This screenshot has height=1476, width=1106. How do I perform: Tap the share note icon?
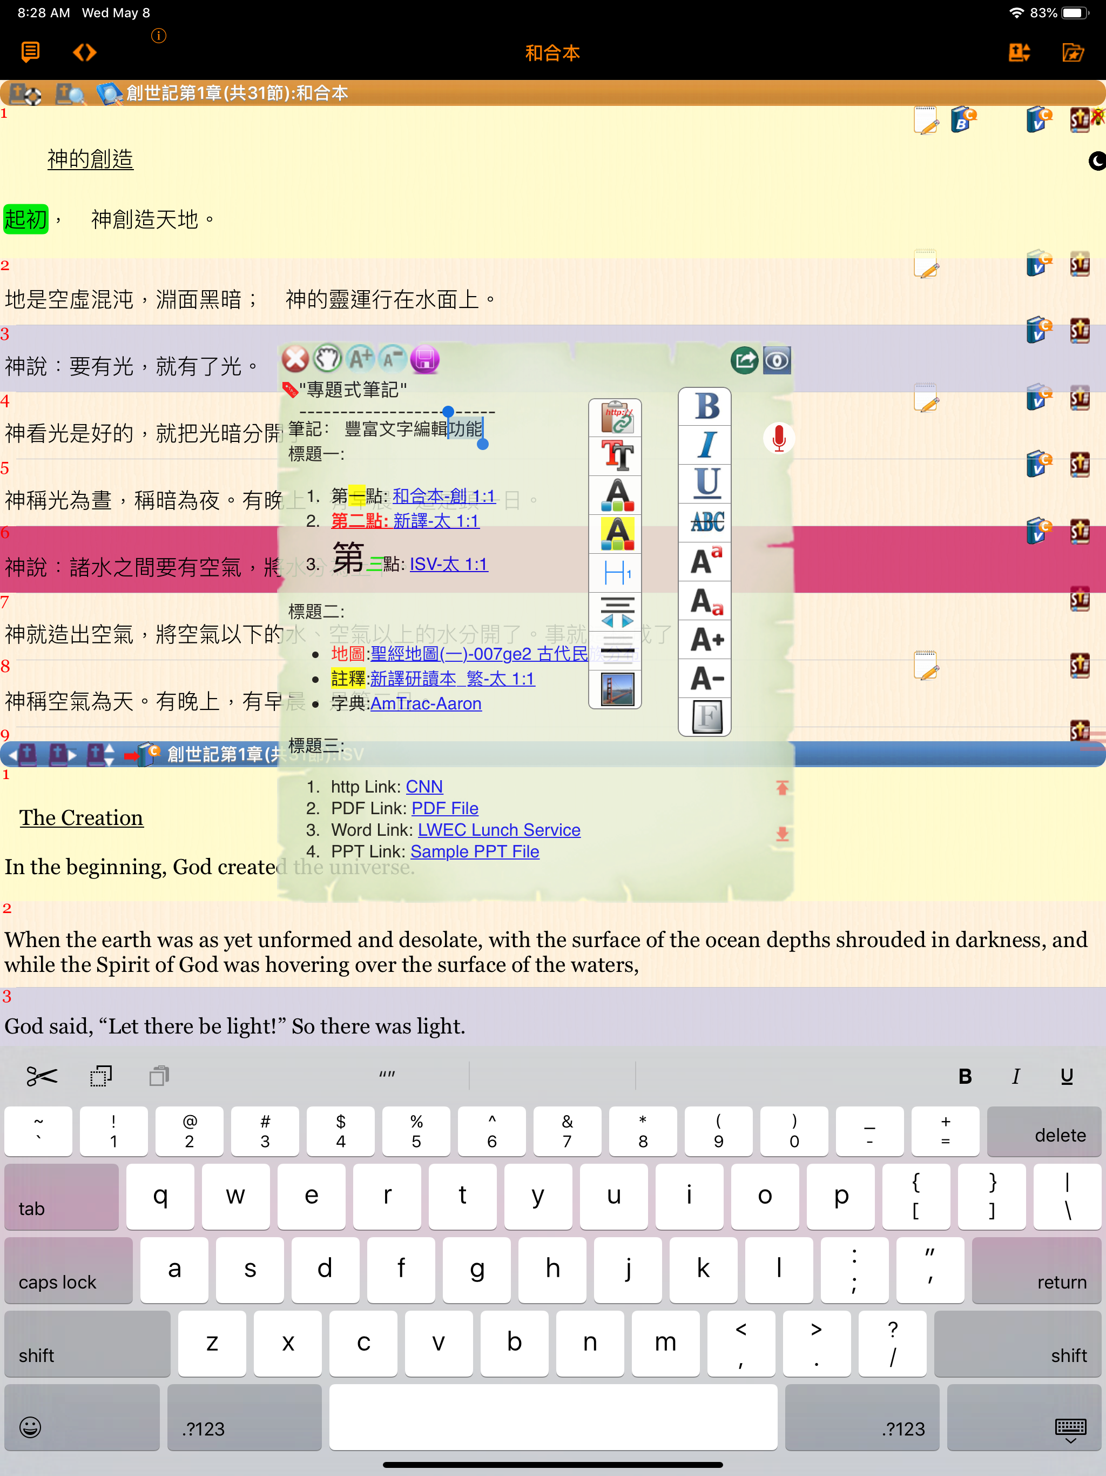[745, 360]
